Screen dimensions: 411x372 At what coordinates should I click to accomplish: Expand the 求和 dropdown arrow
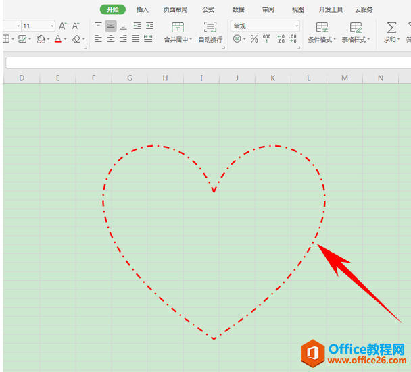coord(398,39)
